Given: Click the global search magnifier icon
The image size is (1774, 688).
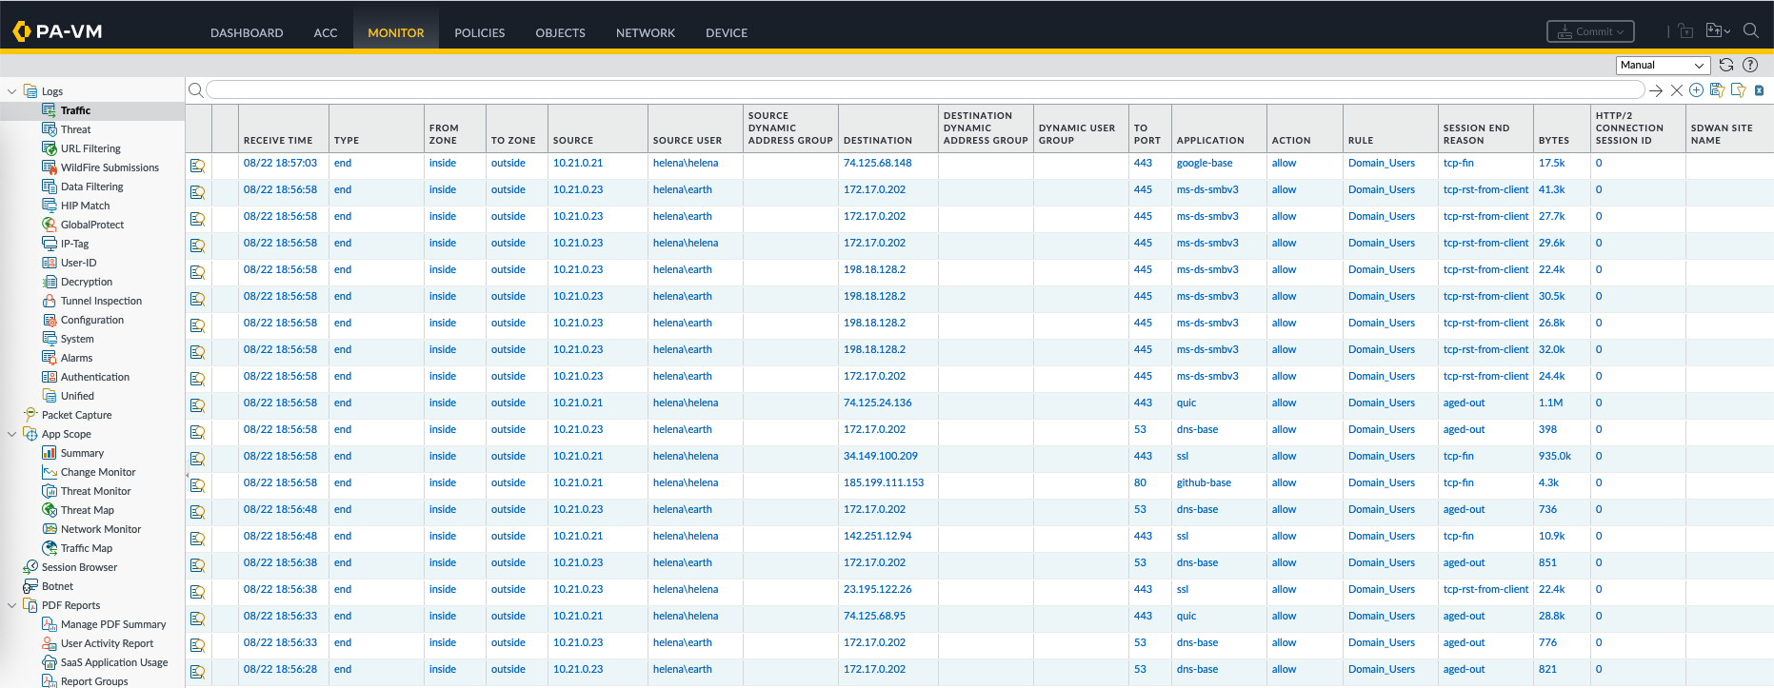Looking at the screenshot, I should (1750, 30).
